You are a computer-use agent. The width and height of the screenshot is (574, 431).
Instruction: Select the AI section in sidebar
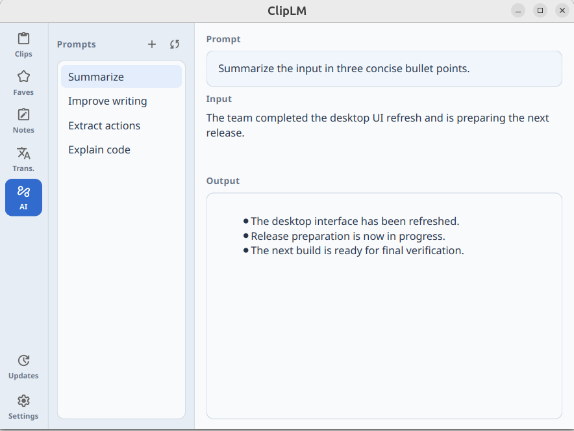(23, 198)
